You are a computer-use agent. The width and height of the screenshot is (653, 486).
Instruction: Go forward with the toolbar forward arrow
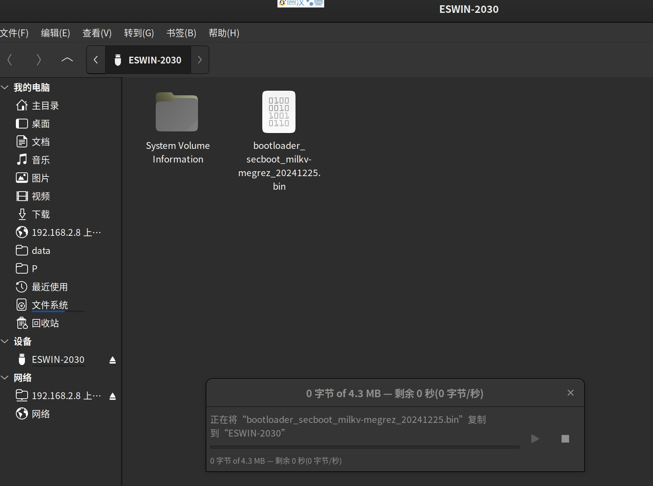[39, 60]
